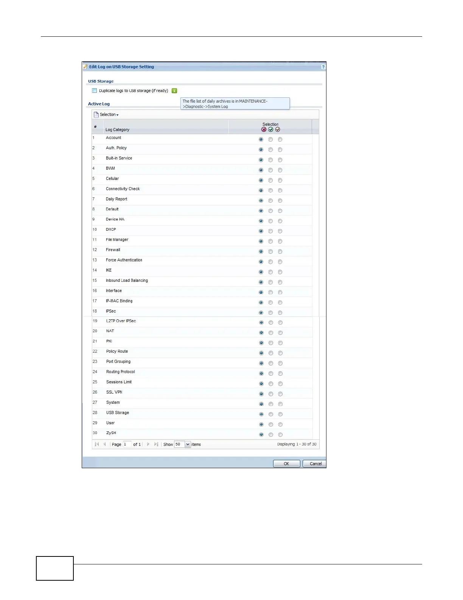Click the Displaying 1 - 30 of 30 text
463x600 pixels.
pos(297,444)
